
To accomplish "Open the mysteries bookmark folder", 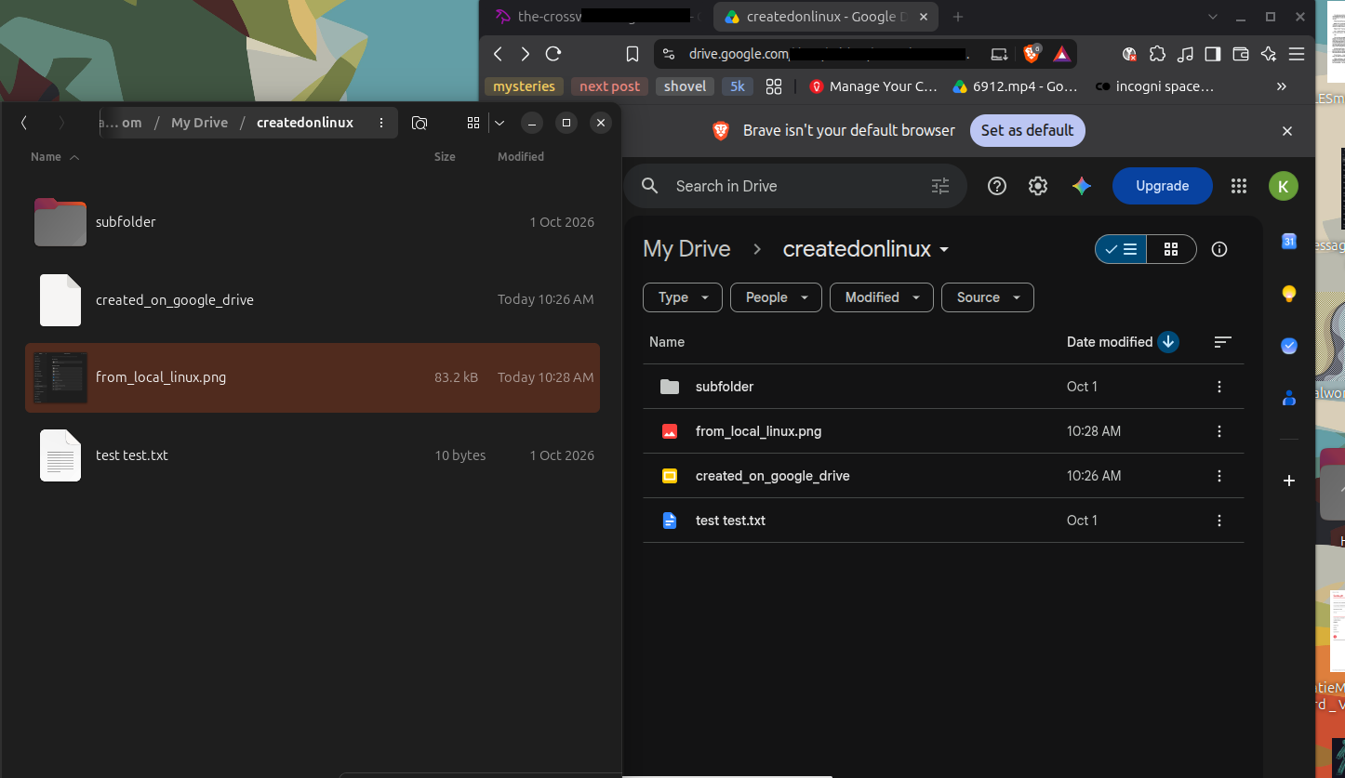I will coord(524,86).
